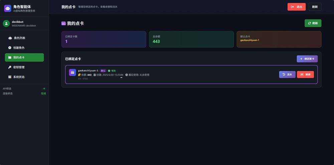Click the card name gaokaozhiyuan-1 in the list
Viewport: 334px width, 165px height.
click(x=88, y=71)
